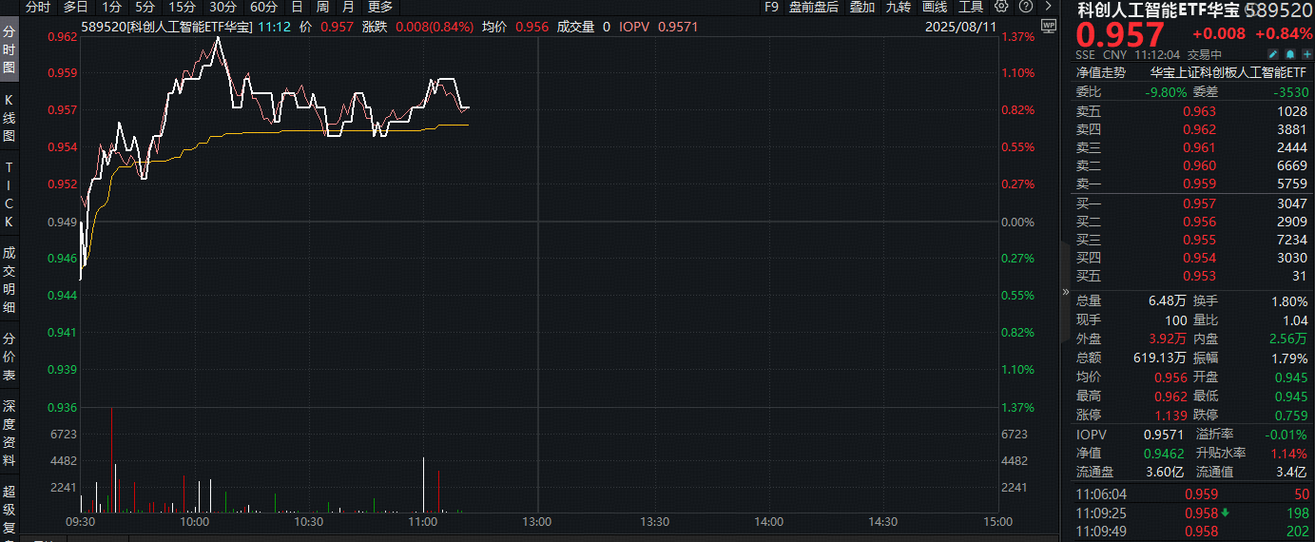This screenshot has height=542, width=1315.
Task: Open chart settings gear icon
Action: [x=1001, y=7]
